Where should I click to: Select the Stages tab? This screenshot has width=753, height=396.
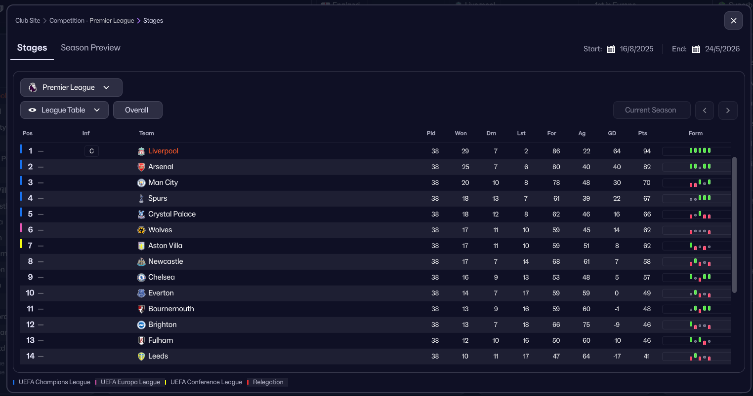[32, 48]
